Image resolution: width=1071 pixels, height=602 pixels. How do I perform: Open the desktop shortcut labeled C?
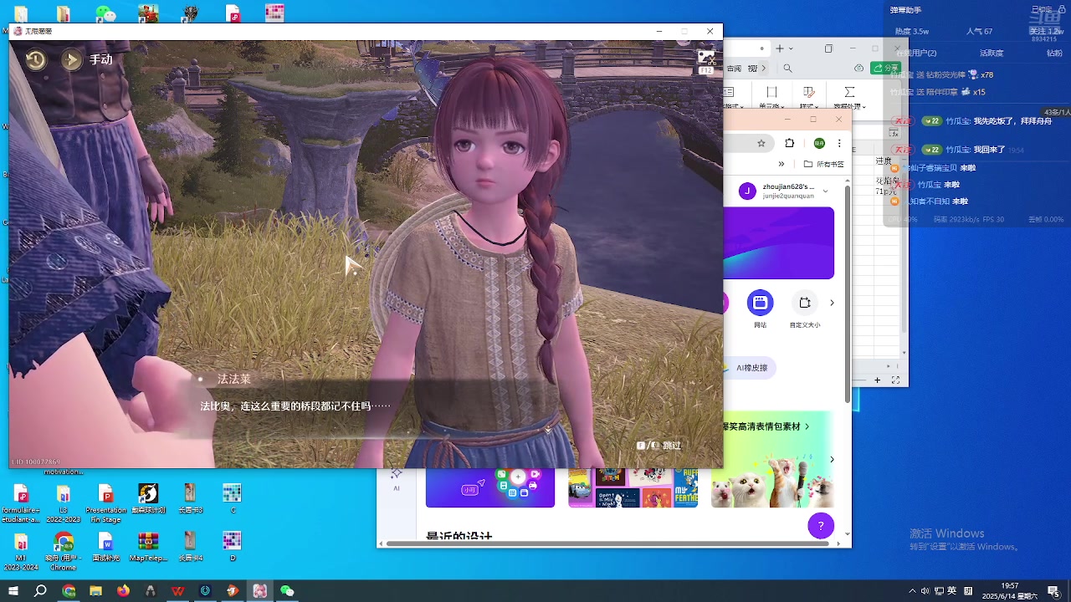tap(233, 497)
